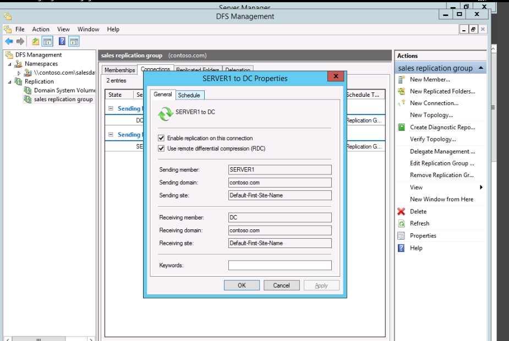Click the Refresh action icon
Image resolution: width=509 pixels, height=341 pixels.
click(x=402, y=223)
